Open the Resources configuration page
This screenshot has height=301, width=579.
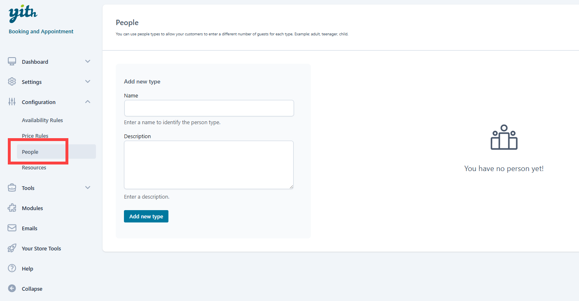pyautogui.click(x=34, y=167)
